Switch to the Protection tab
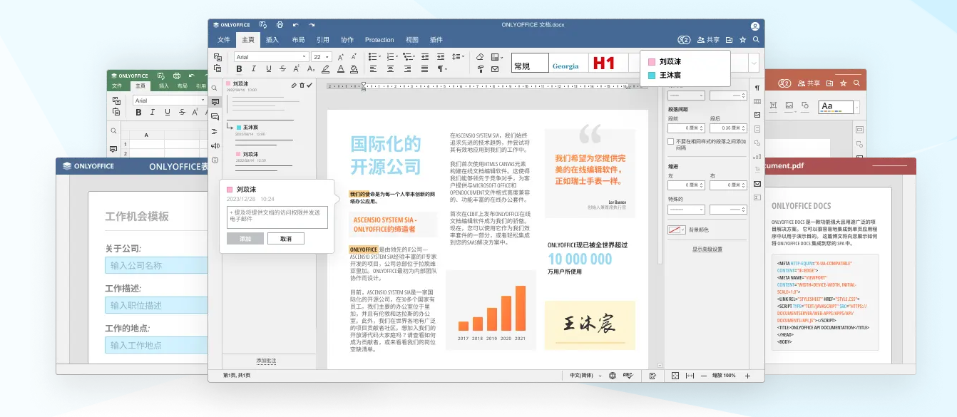The height and width of the screenshot is (417, 957). pyautogui.click(x=379, y=40)
